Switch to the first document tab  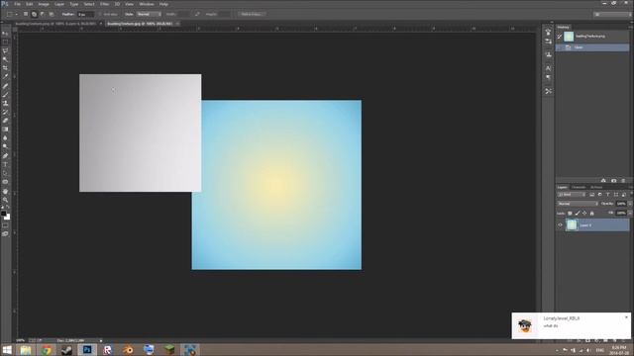(55, 24)
